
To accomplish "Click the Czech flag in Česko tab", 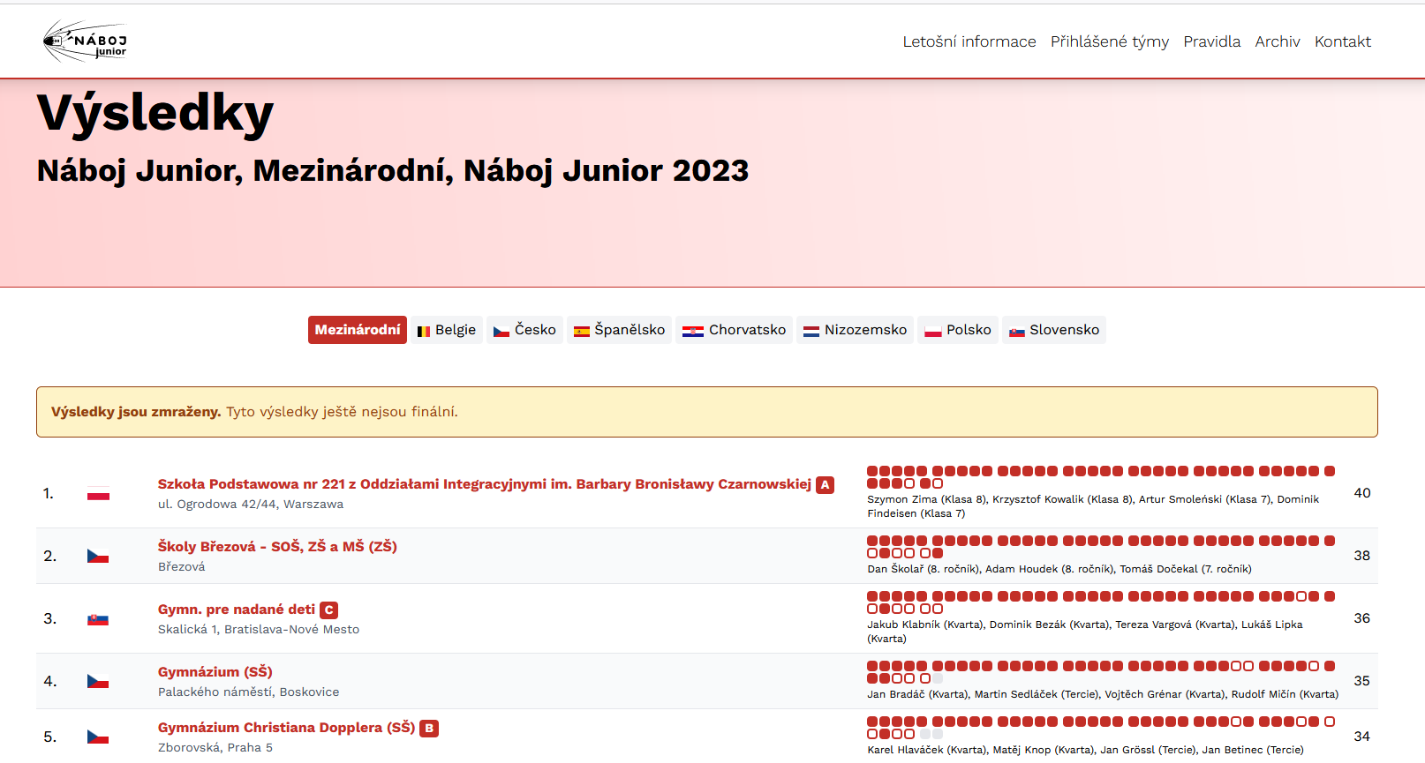I will 501,331.
